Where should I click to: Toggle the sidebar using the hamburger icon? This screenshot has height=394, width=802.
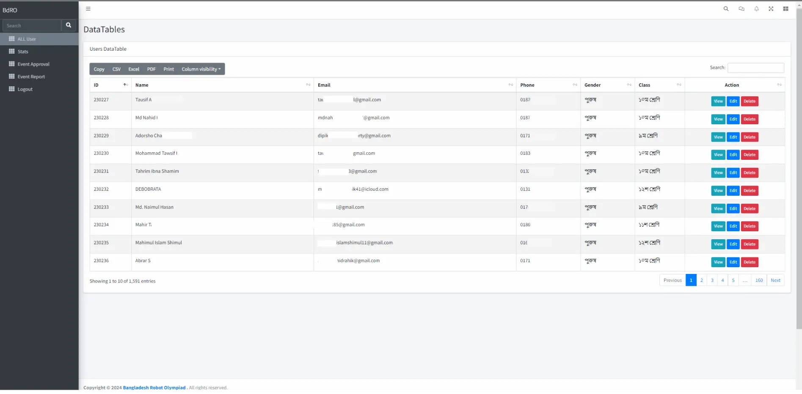pyautogui.click(x=88, y=8)
